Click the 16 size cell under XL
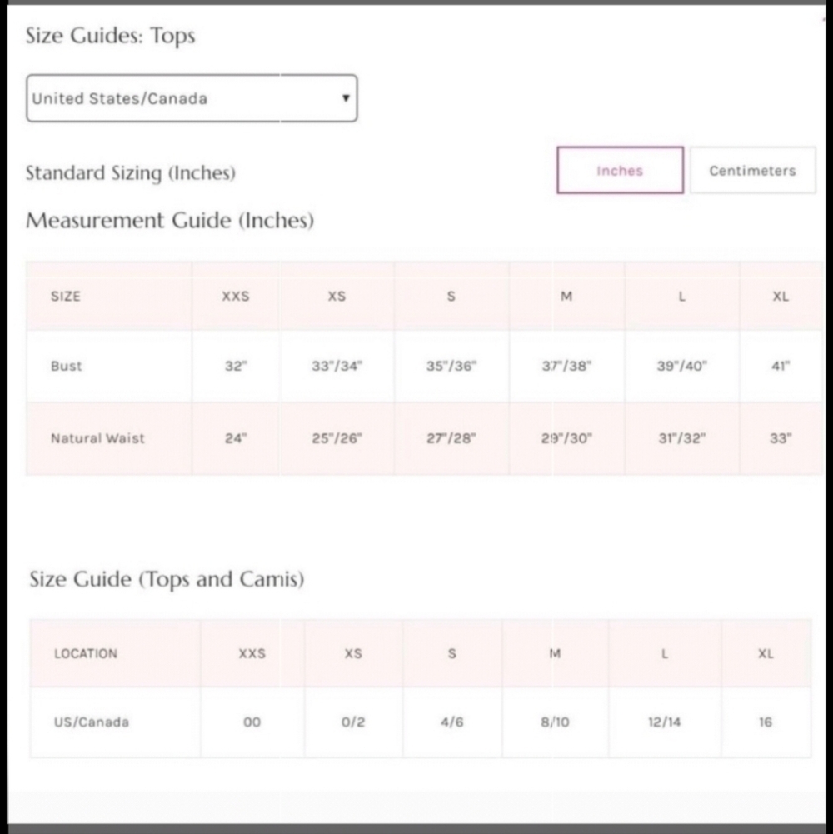 click(x=765, y=722)
